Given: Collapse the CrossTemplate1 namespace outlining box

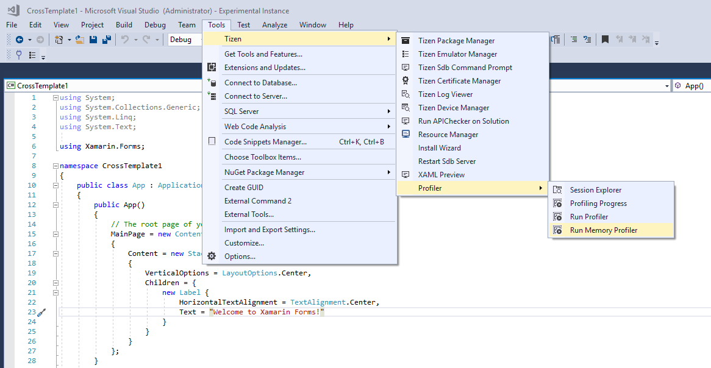Looking at the screenshot, I should (55, 165).
